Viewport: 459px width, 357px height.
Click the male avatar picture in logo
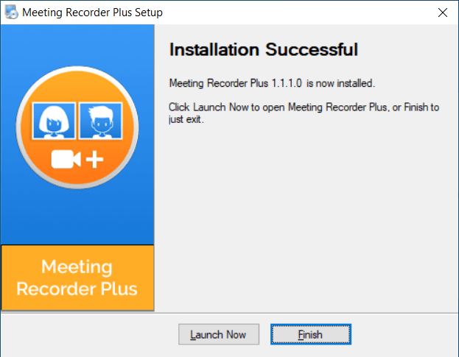click(101, 121)
